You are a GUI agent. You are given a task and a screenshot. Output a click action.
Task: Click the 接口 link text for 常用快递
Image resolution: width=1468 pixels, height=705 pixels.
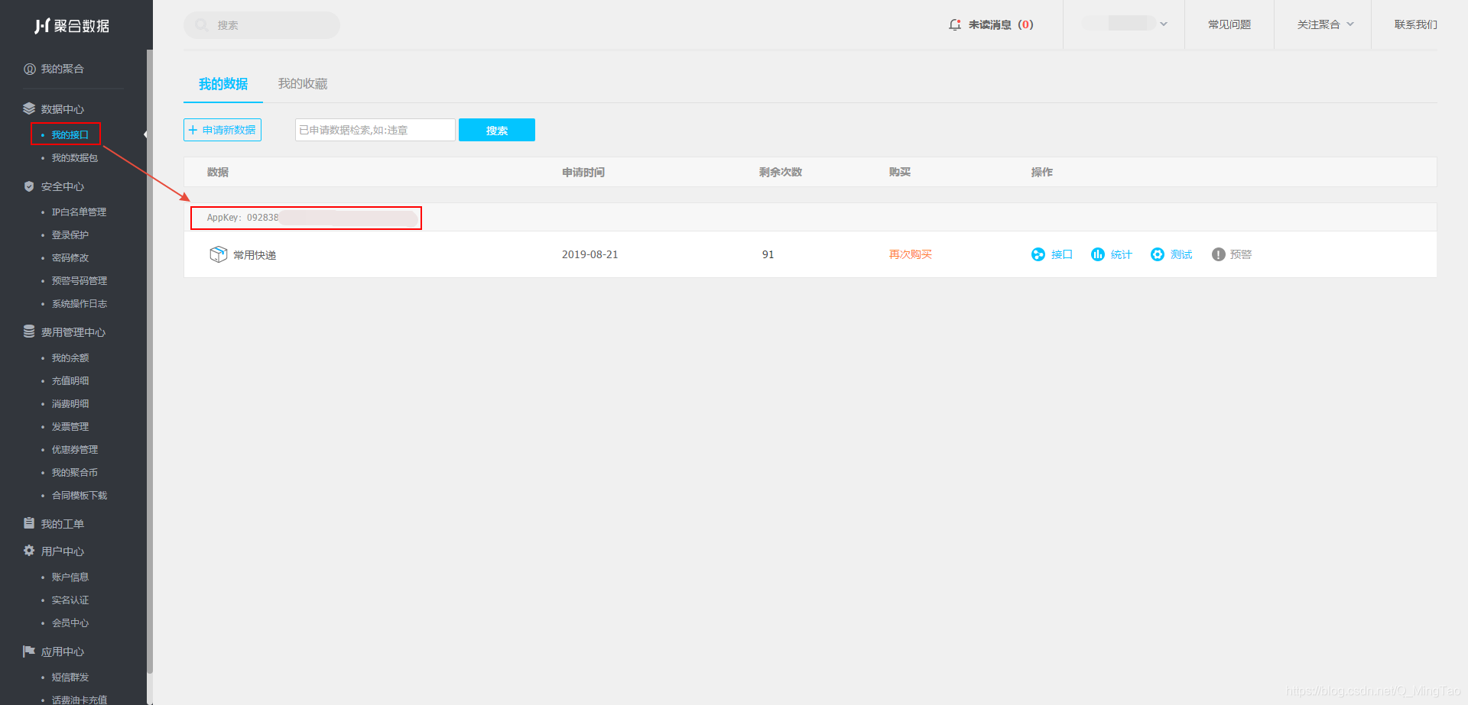pyautogui.click(x=1062, y=254)
